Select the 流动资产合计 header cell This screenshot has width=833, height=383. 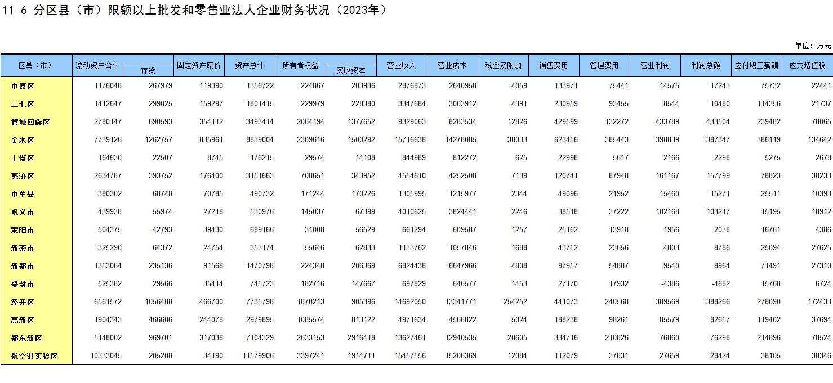click(x=97, y=65)
